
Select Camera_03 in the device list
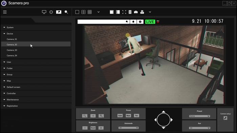tap(36, 50)
